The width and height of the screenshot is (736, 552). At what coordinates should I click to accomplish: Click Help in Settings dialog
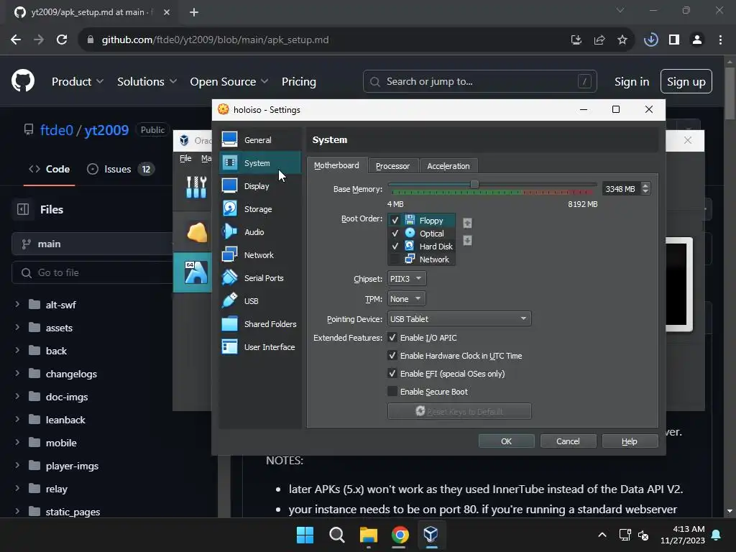coord(630,441)
